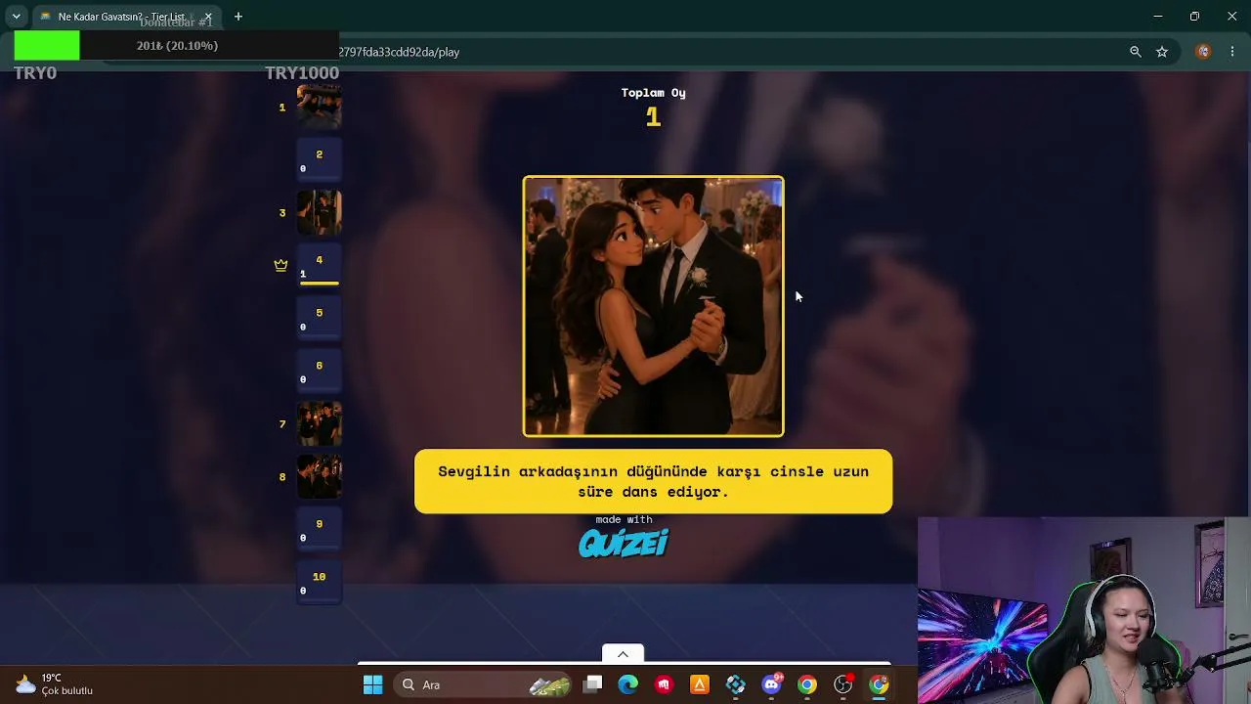Open the tab search dropdown arrow

click(16, 17)
